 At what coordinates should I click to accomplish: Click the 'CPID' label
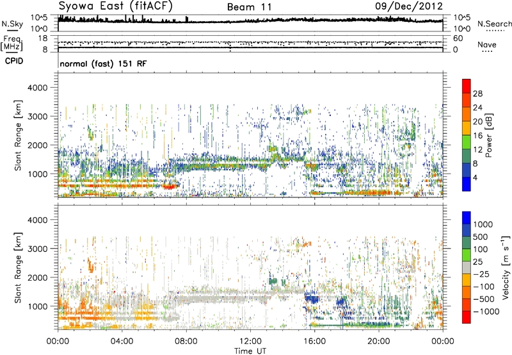pyautogui.click(x=14, y=61)
